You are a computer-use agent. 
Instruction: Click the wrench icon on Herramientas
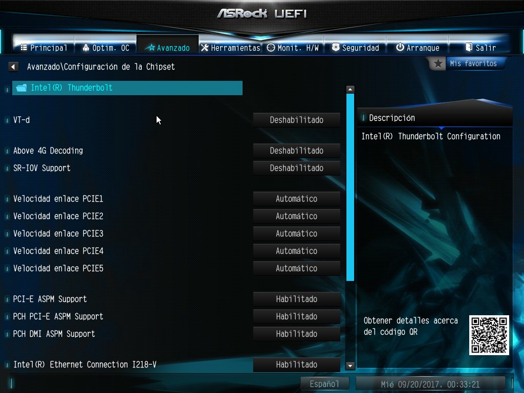coord(205,48)
